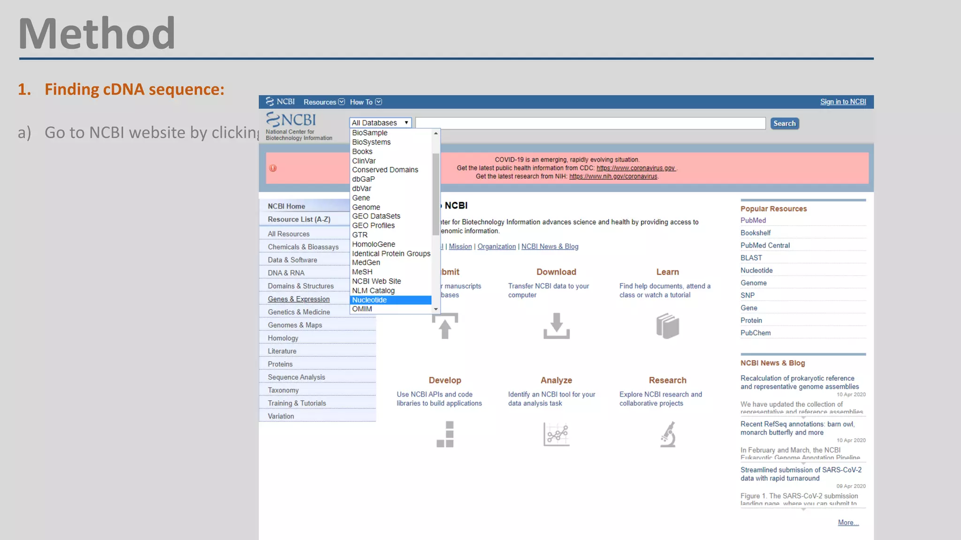Click the Search button
The height and width of the screenshot is (540, 961).
click(x=785, y=123)
